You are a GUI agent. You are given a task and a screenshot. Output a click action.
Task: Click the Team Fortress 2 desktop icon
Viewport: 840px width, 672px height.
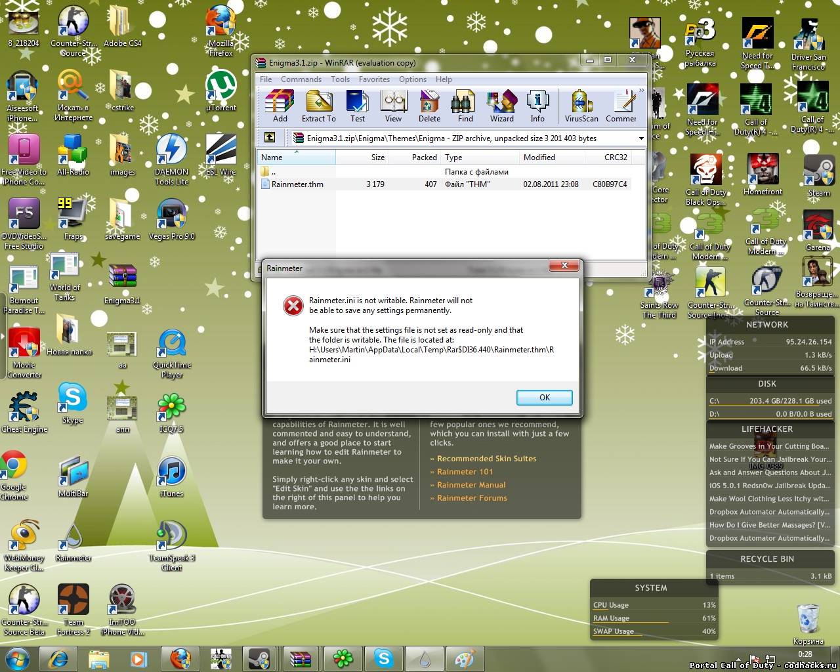[73, 610]
